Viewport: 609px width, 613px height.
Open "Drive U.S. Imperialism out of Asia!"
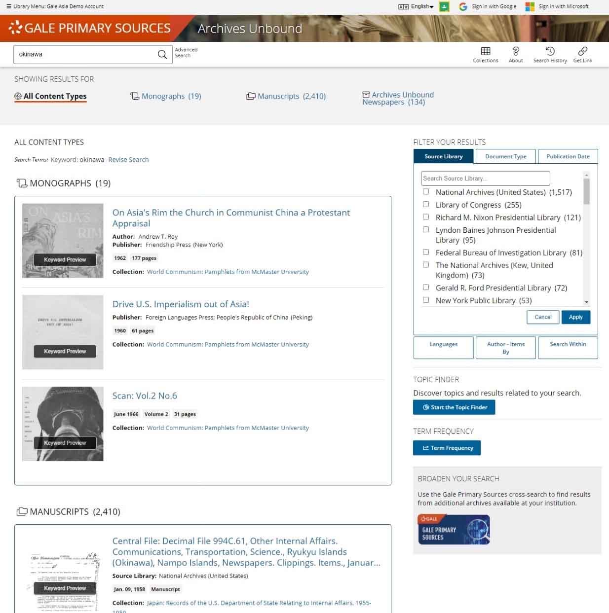181,304
